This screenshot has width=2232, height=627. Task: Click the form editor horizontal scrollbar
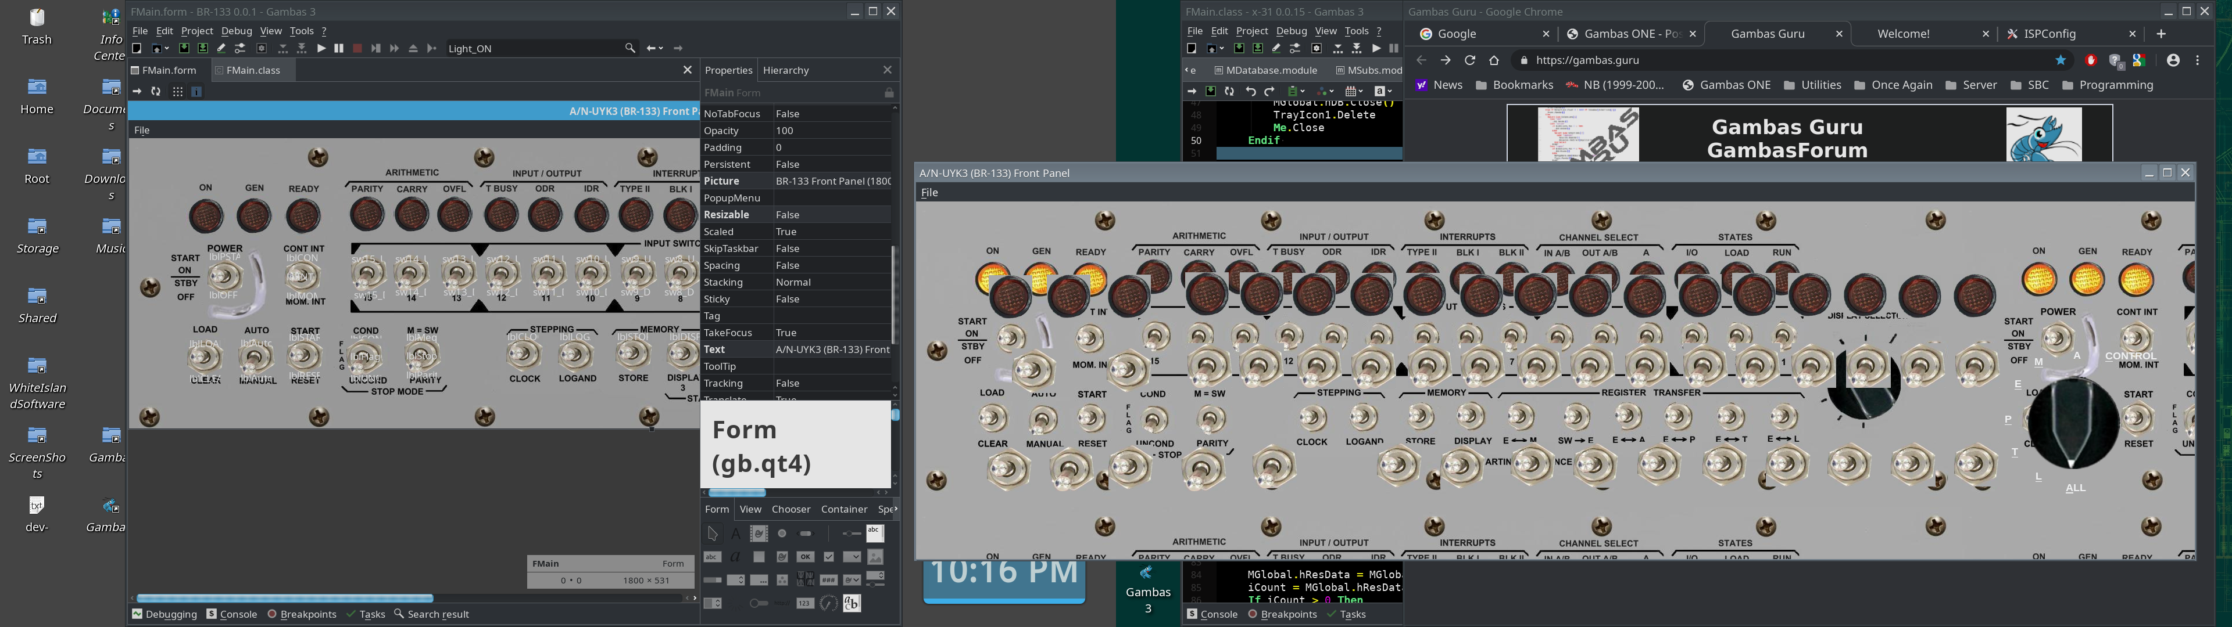(x=284, y=597)
